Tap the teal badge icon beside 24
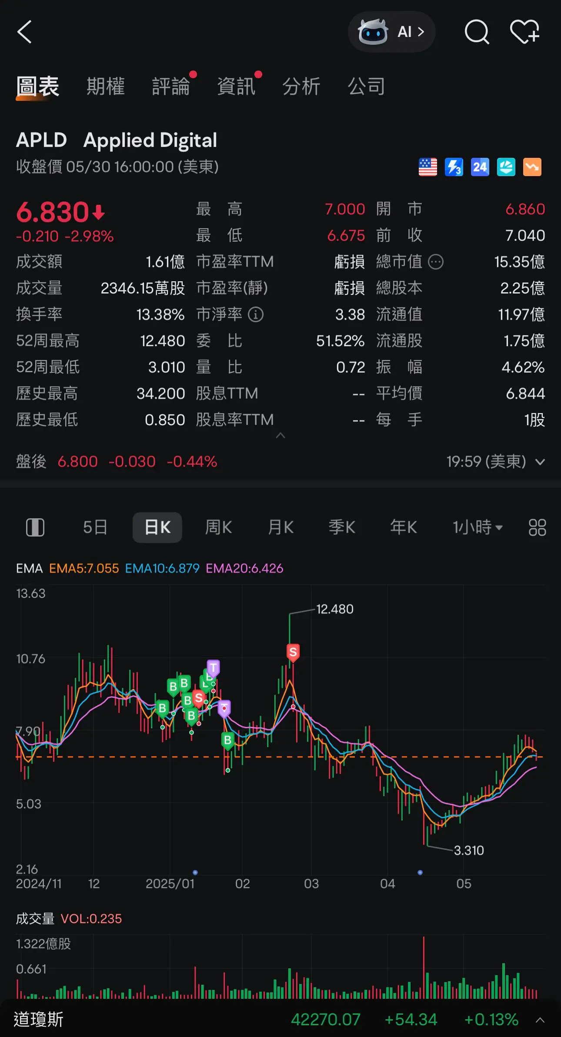The width and height of the screenshot is (561, 1037). [x=506, y=167]
